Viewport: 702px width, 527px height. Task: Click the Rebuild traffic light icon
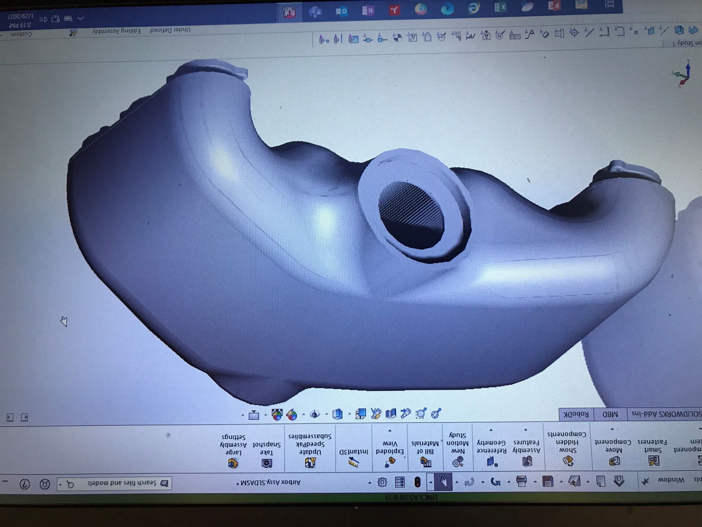[417, 482]
